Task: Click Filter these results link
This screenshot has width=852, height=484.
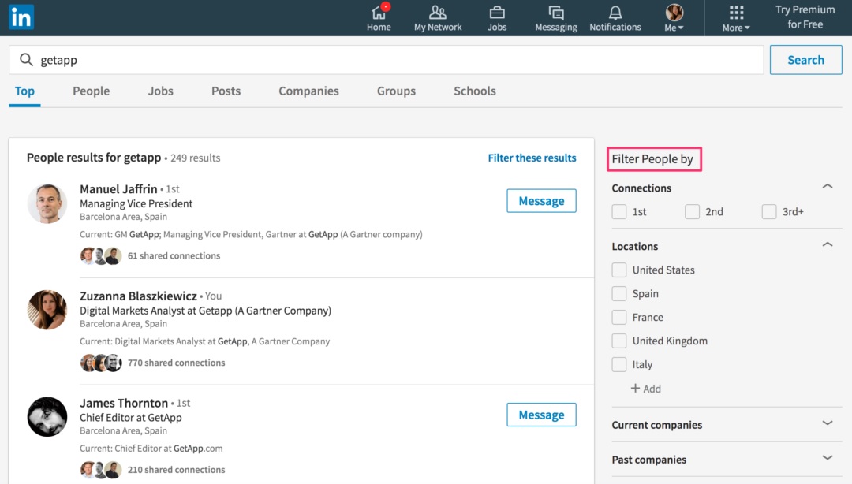Action: pos(532,158)
